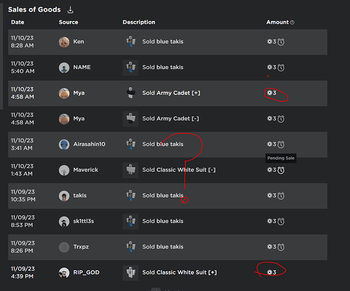Click the Source column header

click(x=69, y=22)
